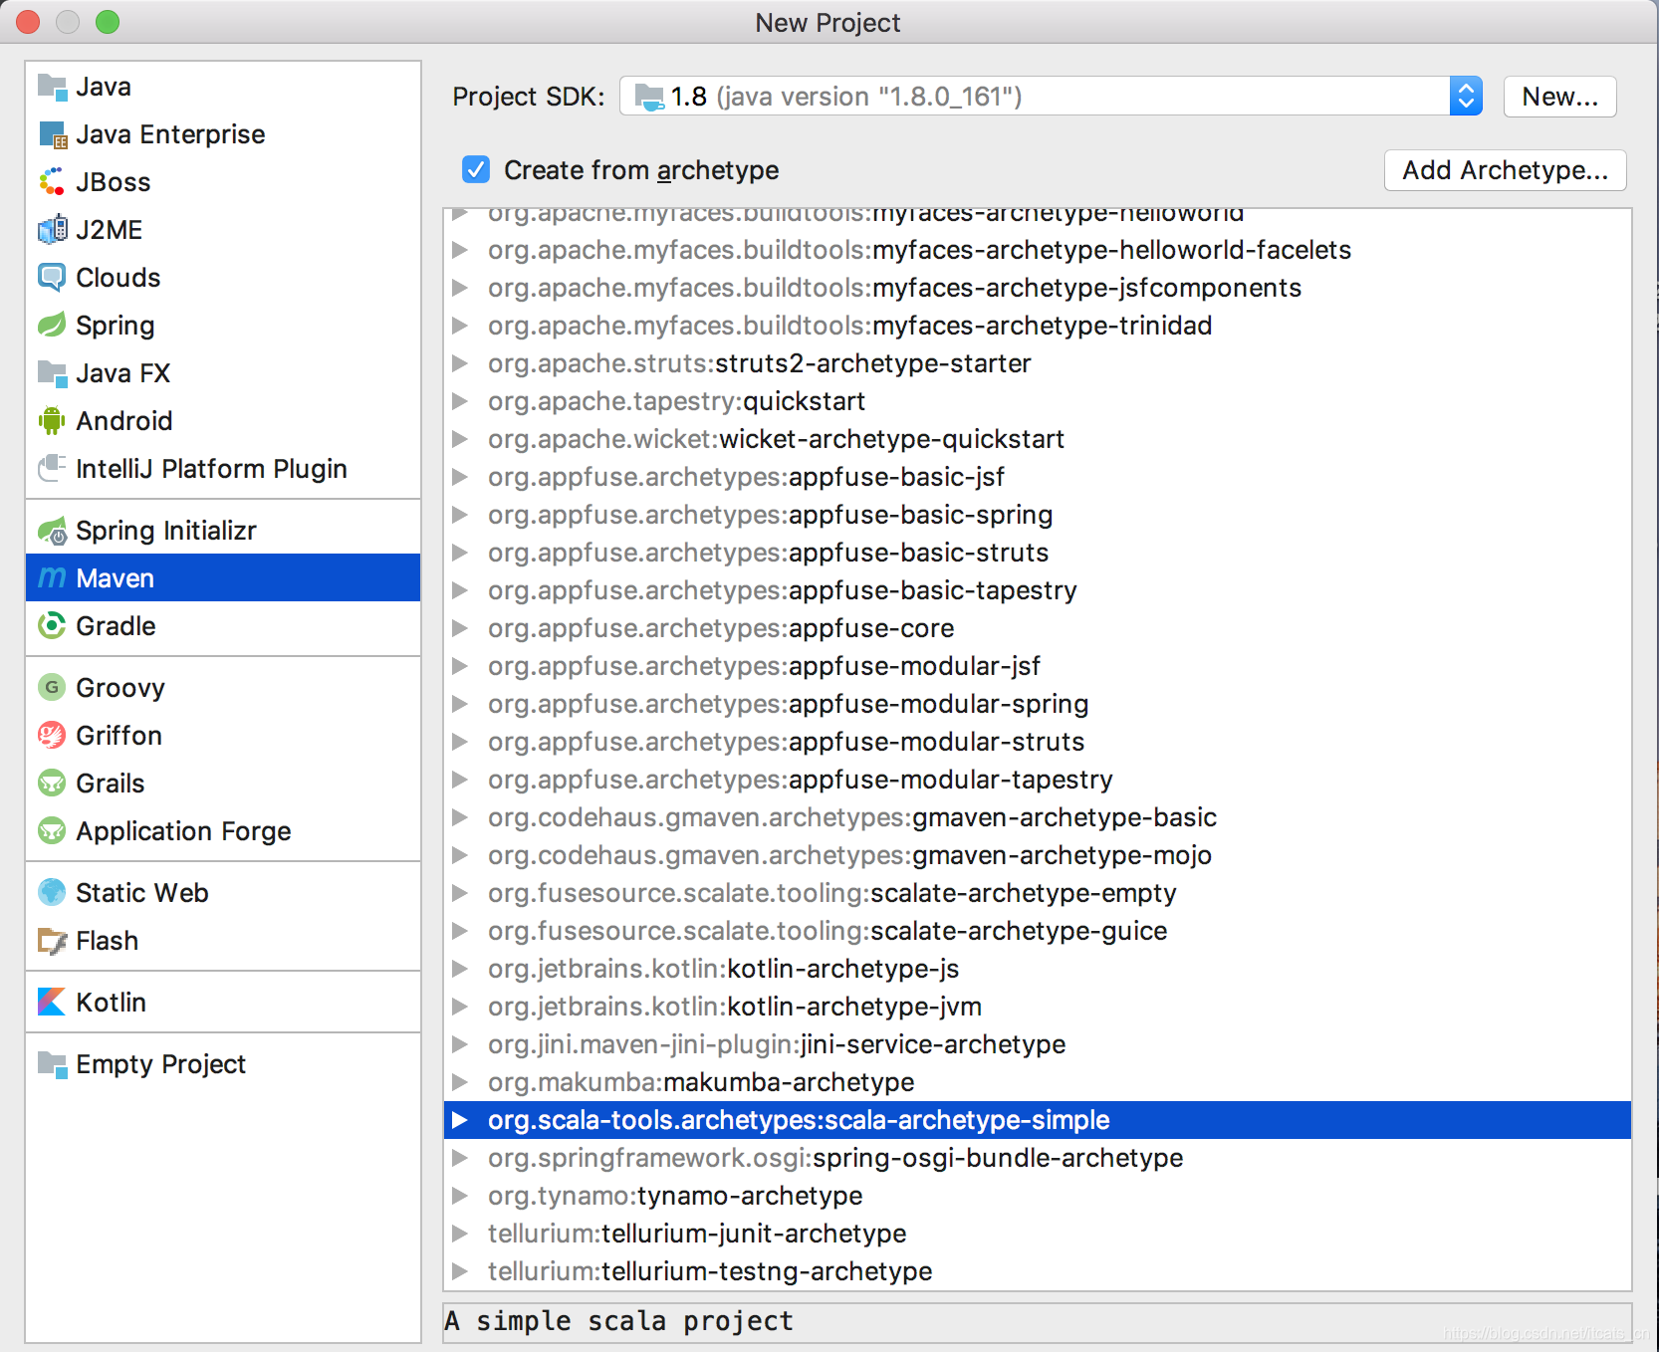Select spring-osgi-bundle-archetype entry

(x=835, y=1158)
